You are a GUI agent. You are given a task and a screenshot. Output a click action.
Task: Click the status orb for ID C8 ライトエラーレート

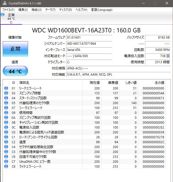6,166
